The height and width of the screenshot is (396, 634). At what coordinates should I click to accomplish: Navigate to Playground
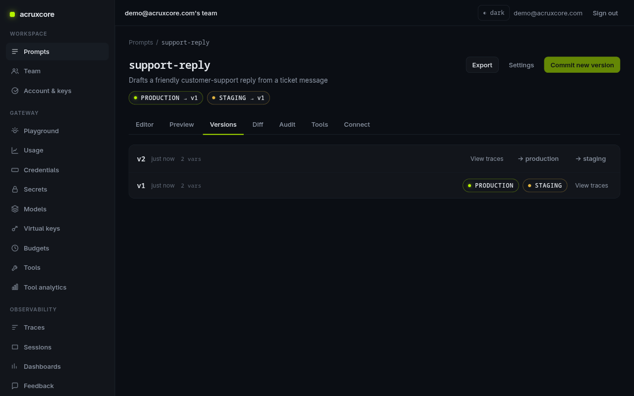click(x=57, y=131)
